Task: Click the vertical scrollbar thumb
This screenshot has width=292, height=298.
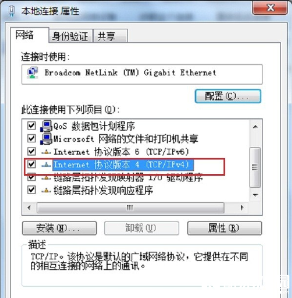Action: point(255,167)
